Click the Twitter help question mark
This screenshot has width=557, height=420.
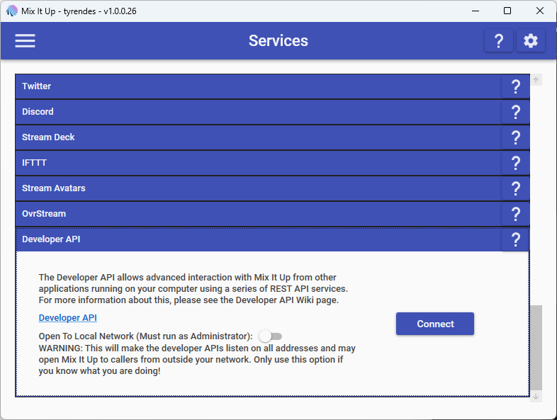tap(515, 86)
